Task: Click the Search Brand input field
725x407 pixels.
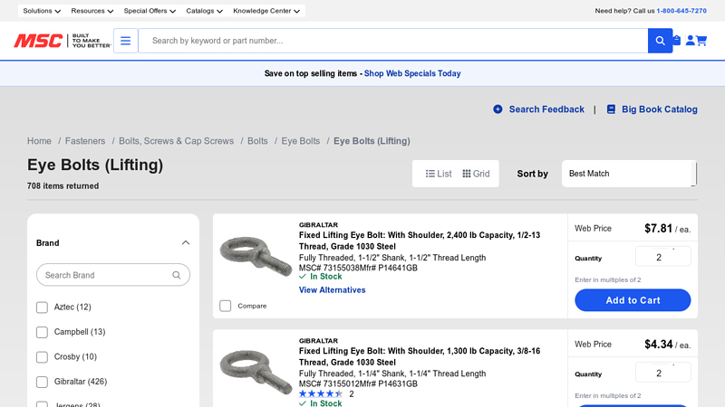Action: (x=106, y=275)
